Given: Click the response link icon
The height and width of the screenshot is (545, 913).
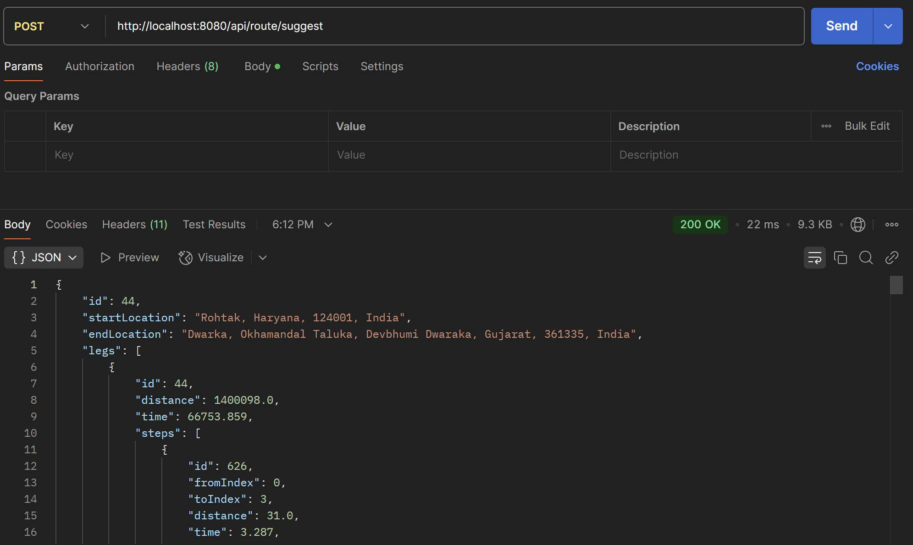Looking at the screenshot, I should tap(891, 258).
